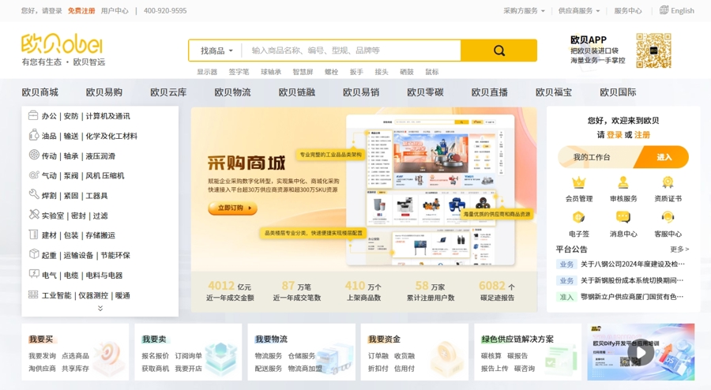Click orange 登录 link in welcome panel
The width and height of the screenshot is (711, 390).
pos(614,135)
